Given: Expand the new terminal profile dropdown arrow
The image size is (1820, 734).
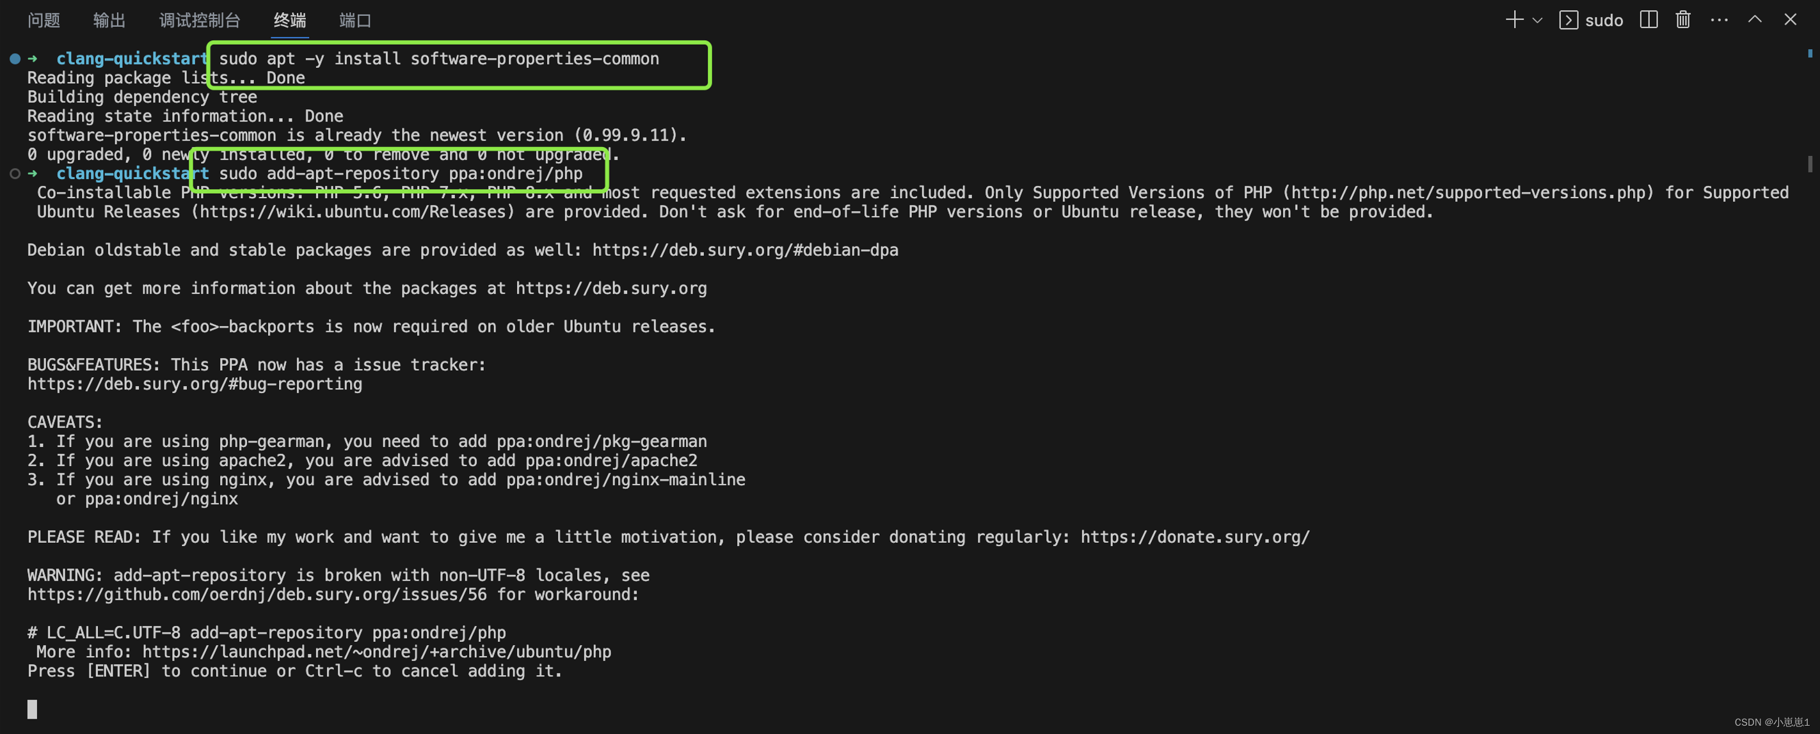Looking at the screenshot, I should coord(1537,20).
